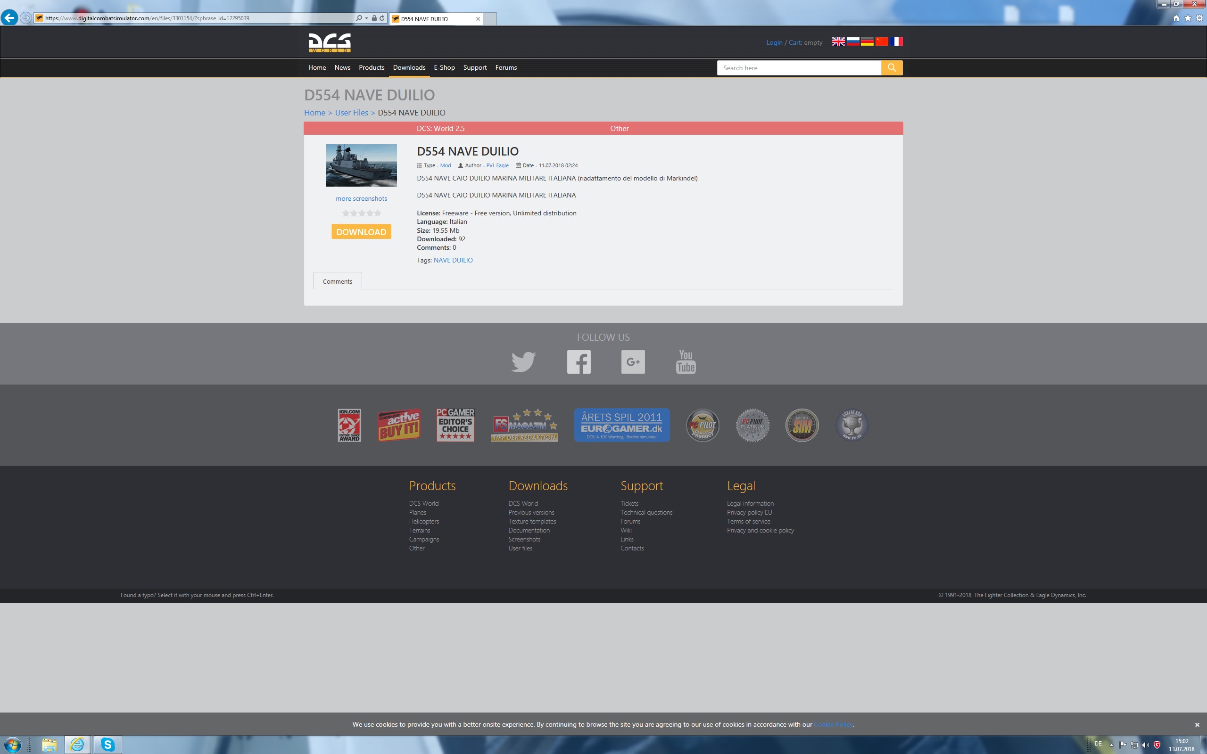This screenshot has width=1207, height=754.
Task: Click the Micro SIM award badge
Action: pos(802,426)
